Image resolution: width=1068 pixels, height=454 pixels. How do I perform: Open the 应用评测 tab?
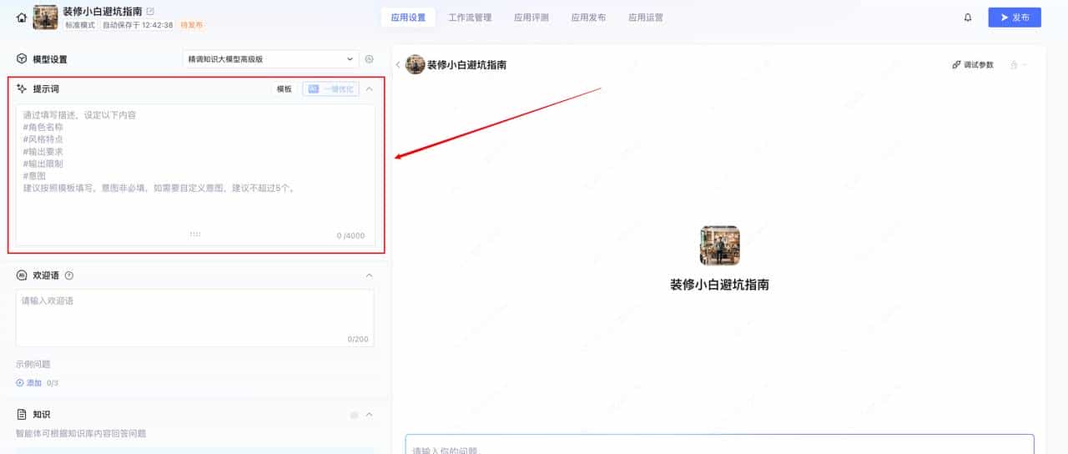pos(531,18)
